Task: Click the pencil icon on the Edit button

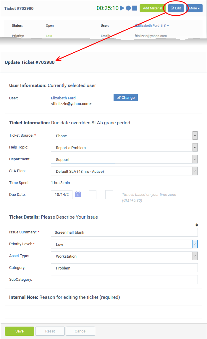Action: coord(172,8)
